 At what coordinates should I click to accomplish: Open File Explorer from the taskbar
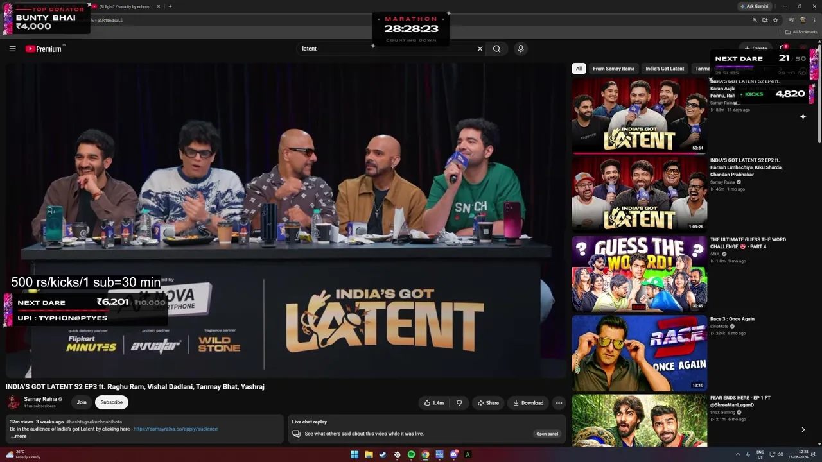(x=369, y=455)
